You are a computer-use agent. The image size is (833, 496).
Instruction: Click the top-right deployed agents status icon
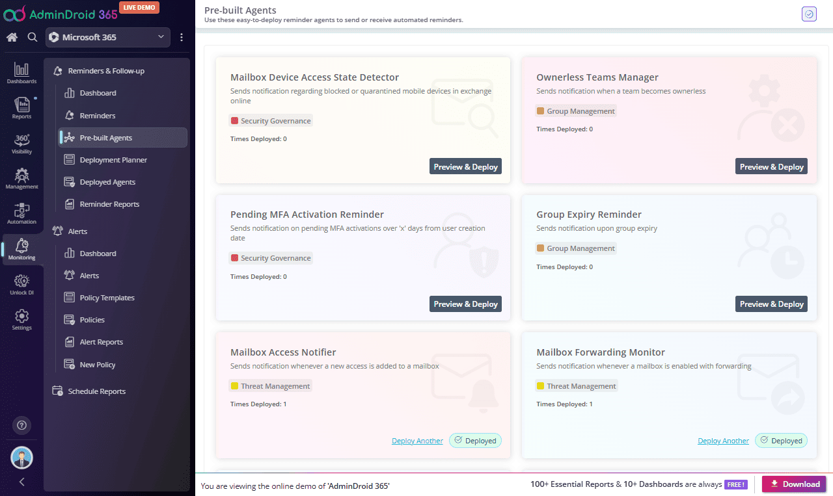[x=809, y=14]
